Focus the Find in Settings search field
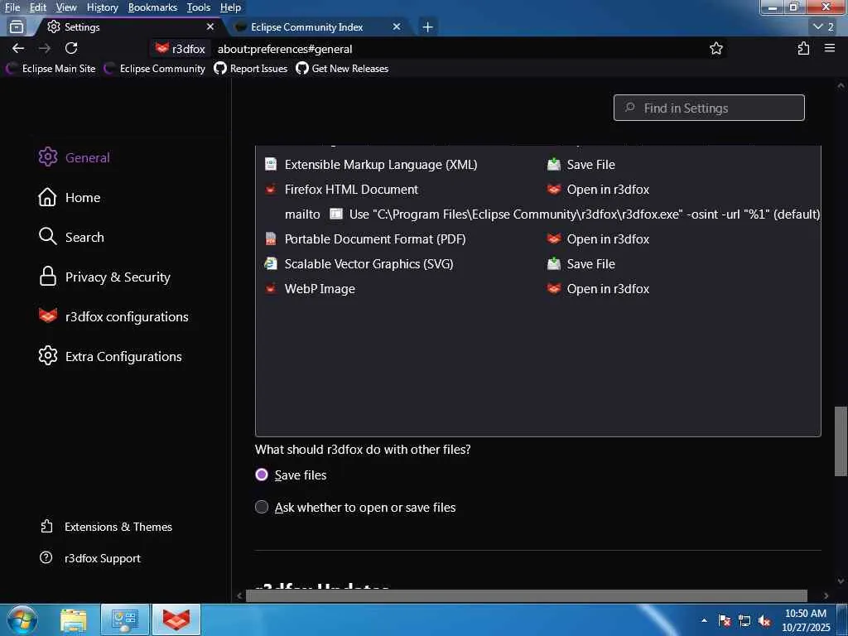The image size is (848, 636). [x=709, y=108]
